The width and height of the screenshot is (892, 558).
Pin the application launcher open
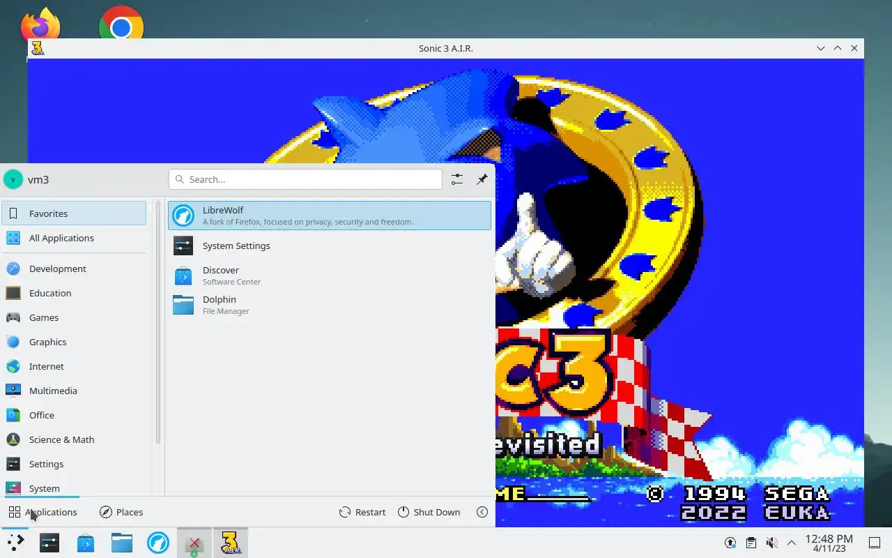(x=482, y=179)
